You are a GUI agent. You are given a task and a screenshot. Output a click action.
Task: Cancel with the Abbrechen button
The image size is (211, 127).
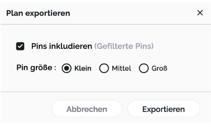[x=87, y=108]
